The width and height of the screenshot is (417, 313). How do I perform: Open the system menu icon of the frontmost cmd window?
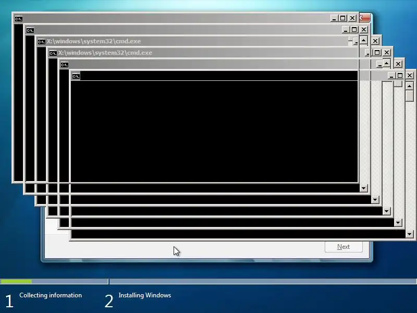76,76
